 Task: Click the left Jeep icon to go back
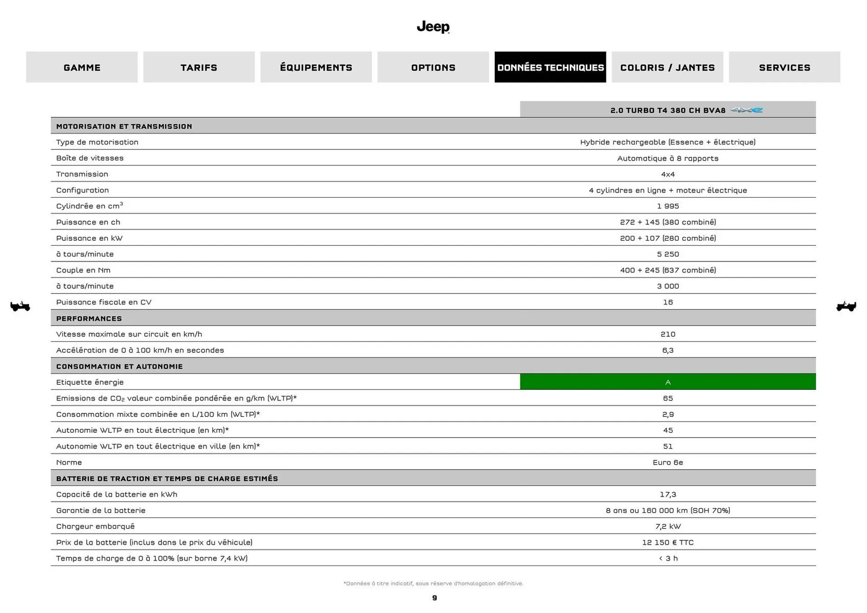[x=20, y=307]
